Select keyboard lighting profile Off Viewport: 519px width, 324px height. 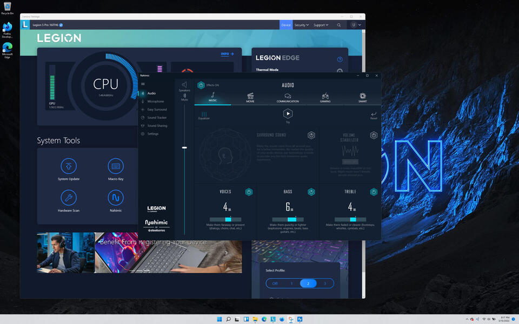coord(275,283)
